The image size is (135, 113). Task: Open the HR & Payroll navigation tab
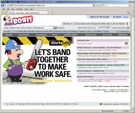coord(91,35)
